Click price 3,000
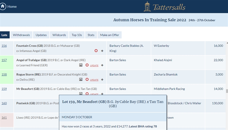Viewport: 228px width, 130px height. pos(219,75)
